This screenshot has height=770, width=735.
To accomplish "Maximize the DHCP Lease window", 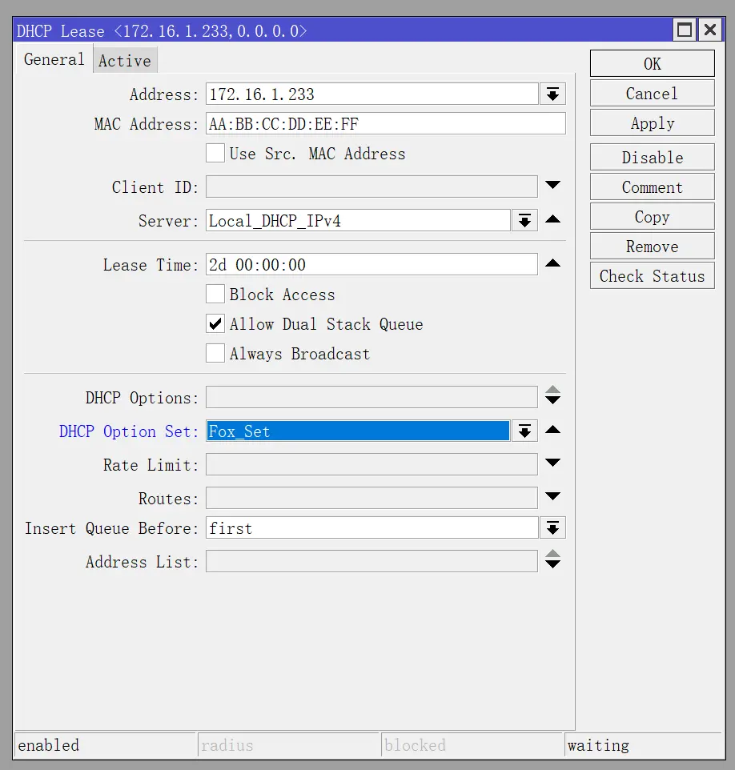I will pos(685,30).
